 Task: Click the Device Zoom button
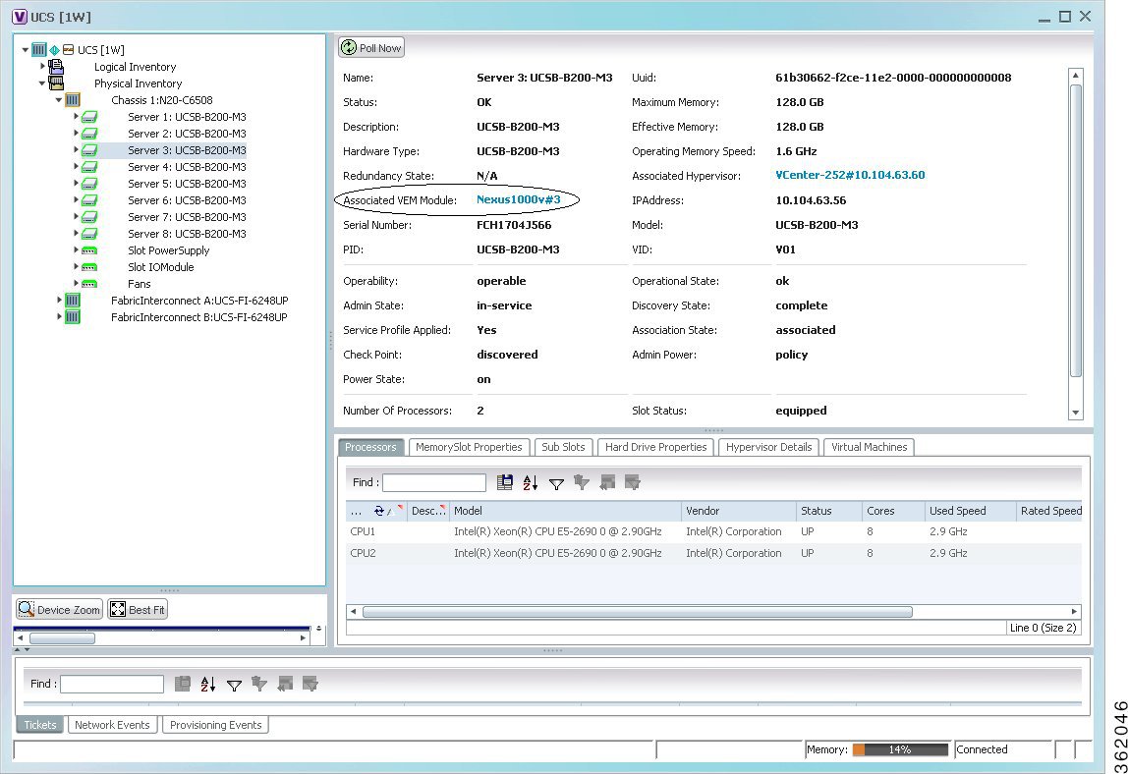pos(60,609)
